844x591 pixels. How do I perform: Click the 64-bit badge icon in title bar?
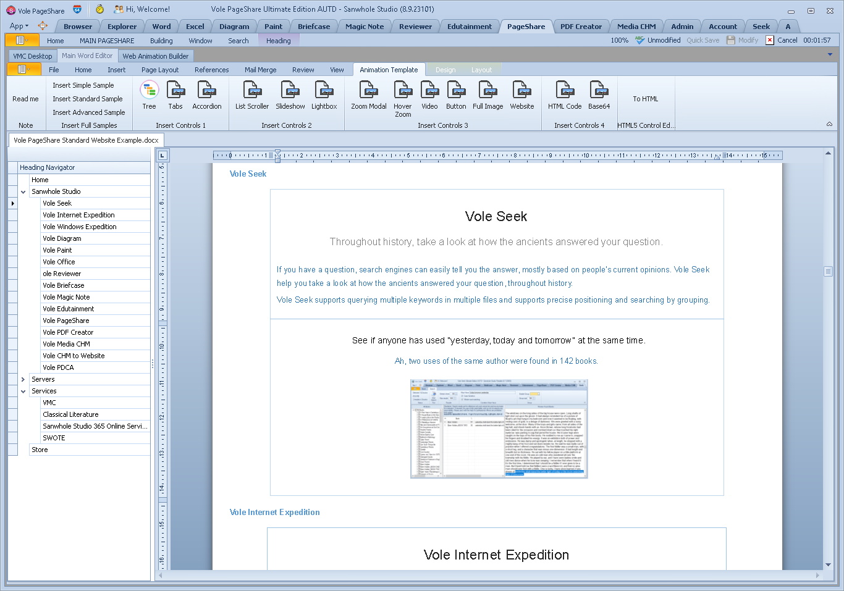pyautogui.click(x=77, y=9)
